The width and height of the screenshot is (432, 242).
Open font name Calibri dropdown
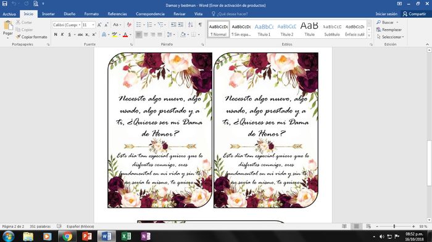[80, 25]
